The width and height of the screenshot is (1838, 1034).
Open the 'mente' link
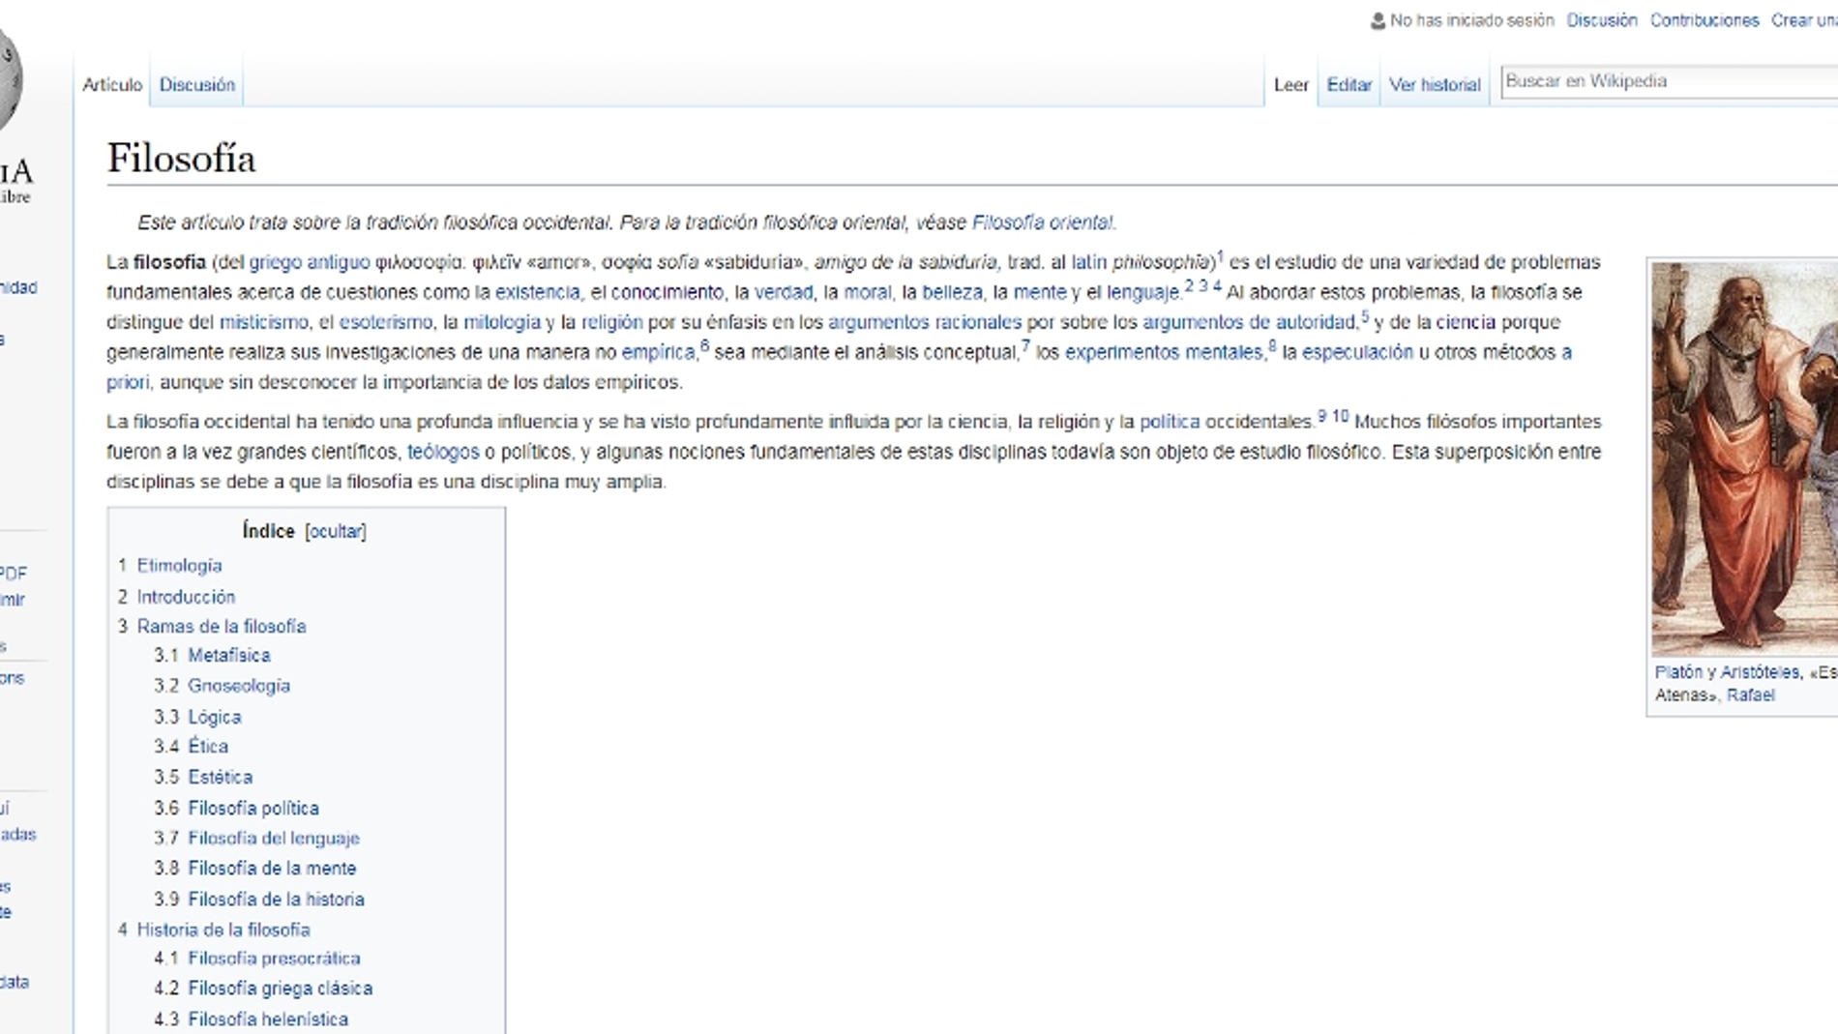(1040, 292)
